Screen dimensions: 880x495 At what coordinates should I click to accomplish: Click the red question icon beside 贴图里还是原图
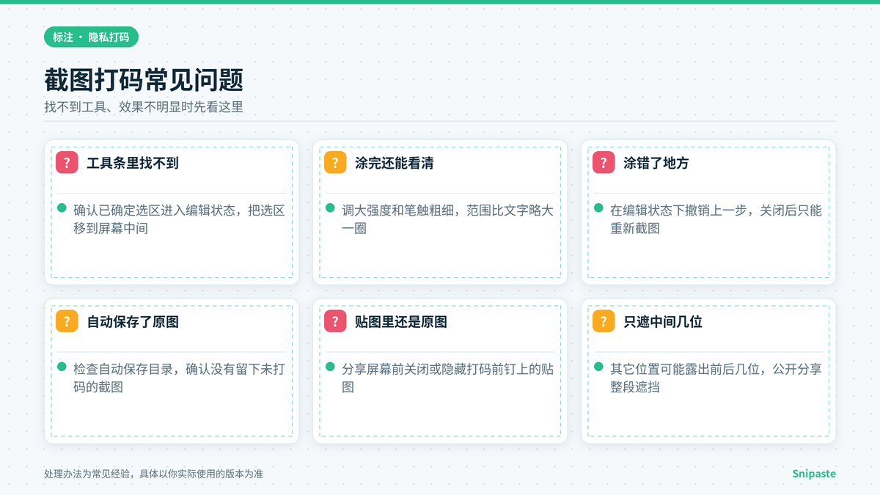335,321
